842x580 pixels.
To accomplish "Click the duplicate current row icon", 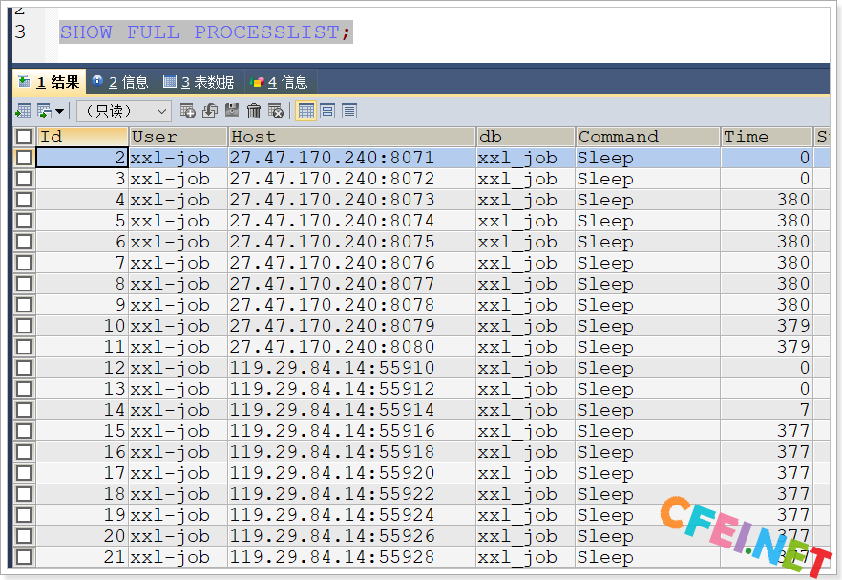I will (209, 111).
